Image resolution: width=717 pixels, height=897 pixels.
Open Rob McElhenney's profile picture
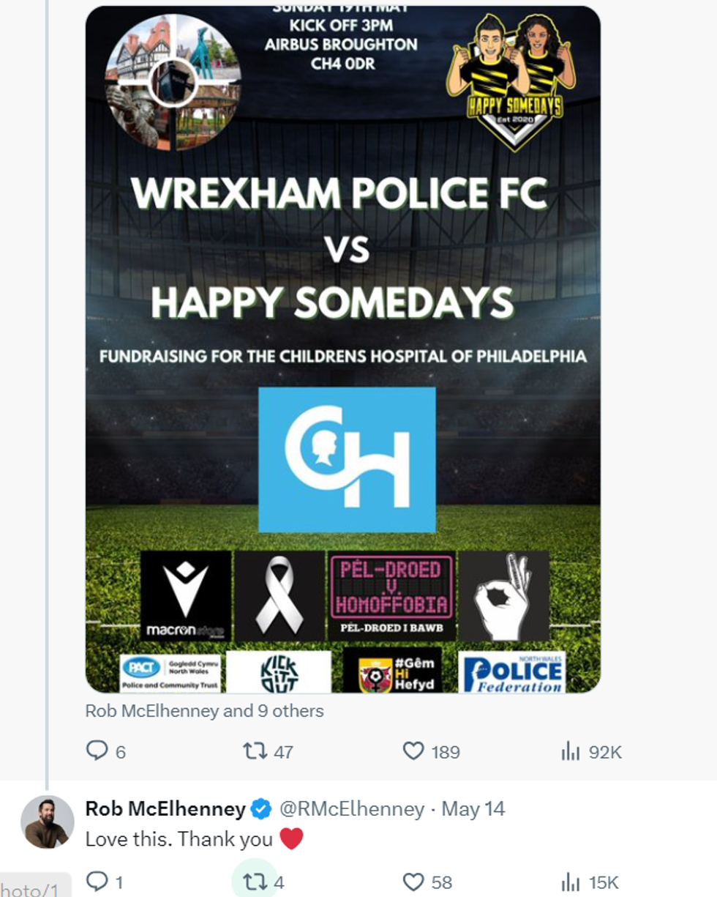point(48,822)
